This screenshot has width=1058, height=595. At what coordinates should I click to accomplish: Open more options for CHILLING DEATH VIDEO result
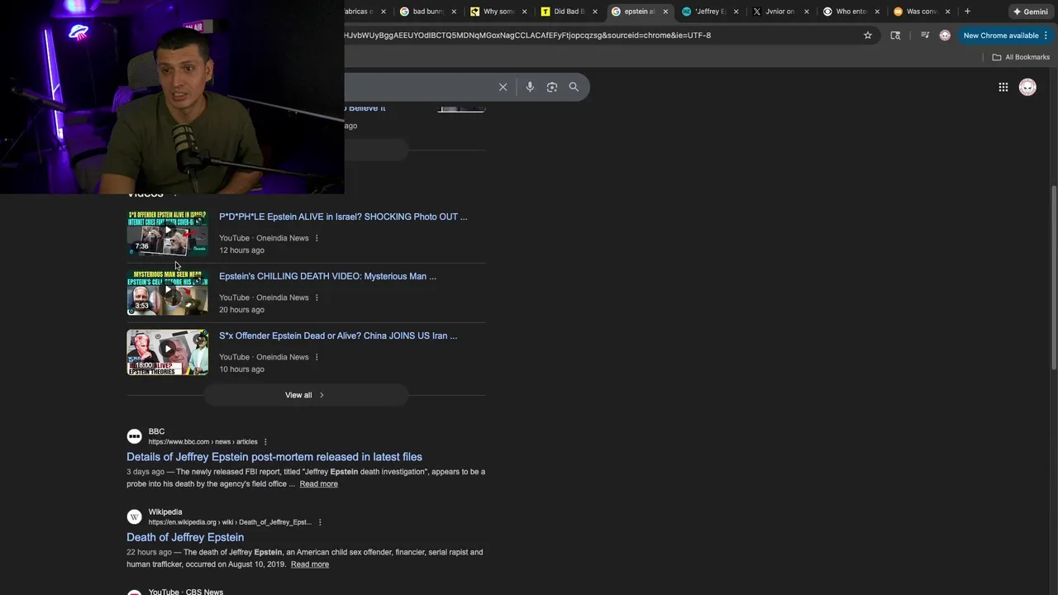tap(317, 297)
